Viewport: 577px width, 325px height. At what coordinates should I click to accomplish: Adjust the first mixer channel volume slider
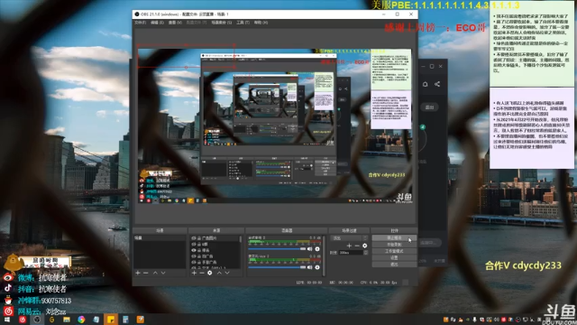277,249
